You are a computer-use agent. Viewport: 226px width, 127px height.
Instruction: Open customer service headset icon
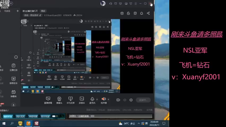tap(111, 3)
